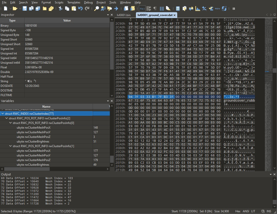Open the Calculator tool
The height and width of the screenshot is (214, 277).
click(178, 9)
